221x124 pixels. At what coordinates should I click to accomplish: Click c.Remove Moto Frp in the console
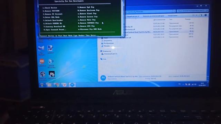[x=87, y=20]
